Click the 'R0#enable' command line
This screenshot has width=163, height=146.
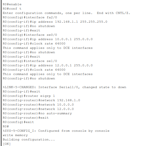point(12,4)
